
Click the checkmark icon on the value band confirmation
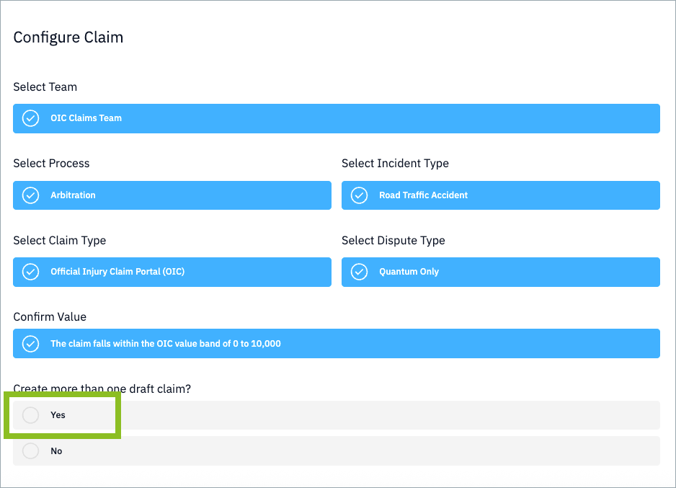30,343
